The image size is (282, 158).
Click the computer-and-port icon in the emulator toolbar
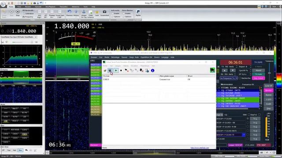click(147, 71)
